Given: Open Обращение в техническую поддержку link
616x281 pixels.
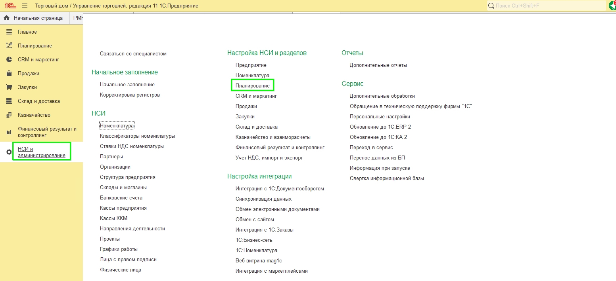Looking at the screenshot, I should click(x=411, y=106).
